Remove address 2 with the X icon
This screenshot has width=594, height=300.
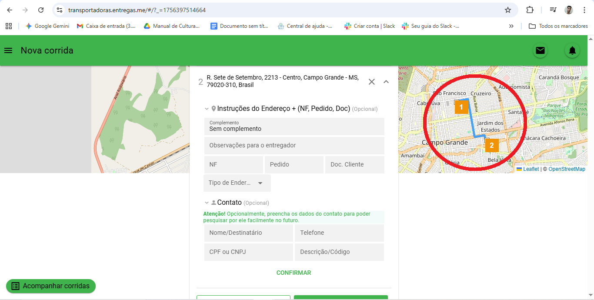pyautogui.click(x=371, y=82)
